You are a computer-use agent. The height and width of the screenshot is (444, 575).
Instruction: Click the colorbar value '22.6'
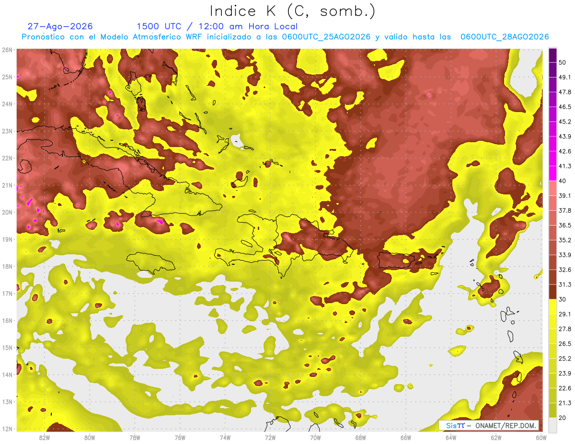[x=565, y=388]
